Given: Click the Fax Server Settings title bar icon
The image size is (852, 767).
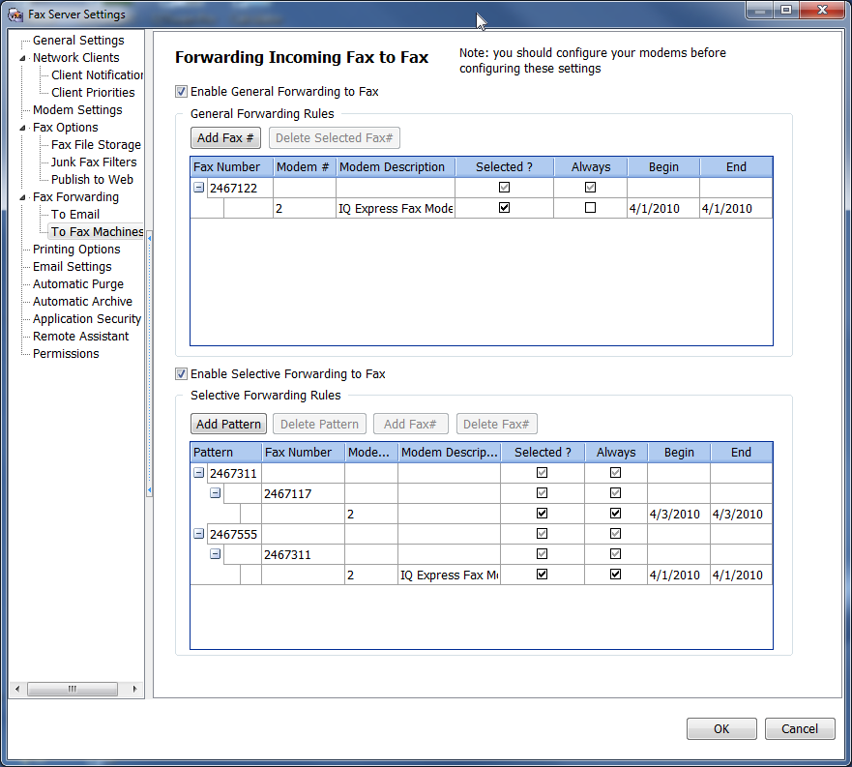Looking at the screenshot, I should point(15,15).
